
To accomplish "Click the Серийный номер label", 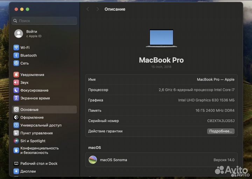I will pos(104,121).
